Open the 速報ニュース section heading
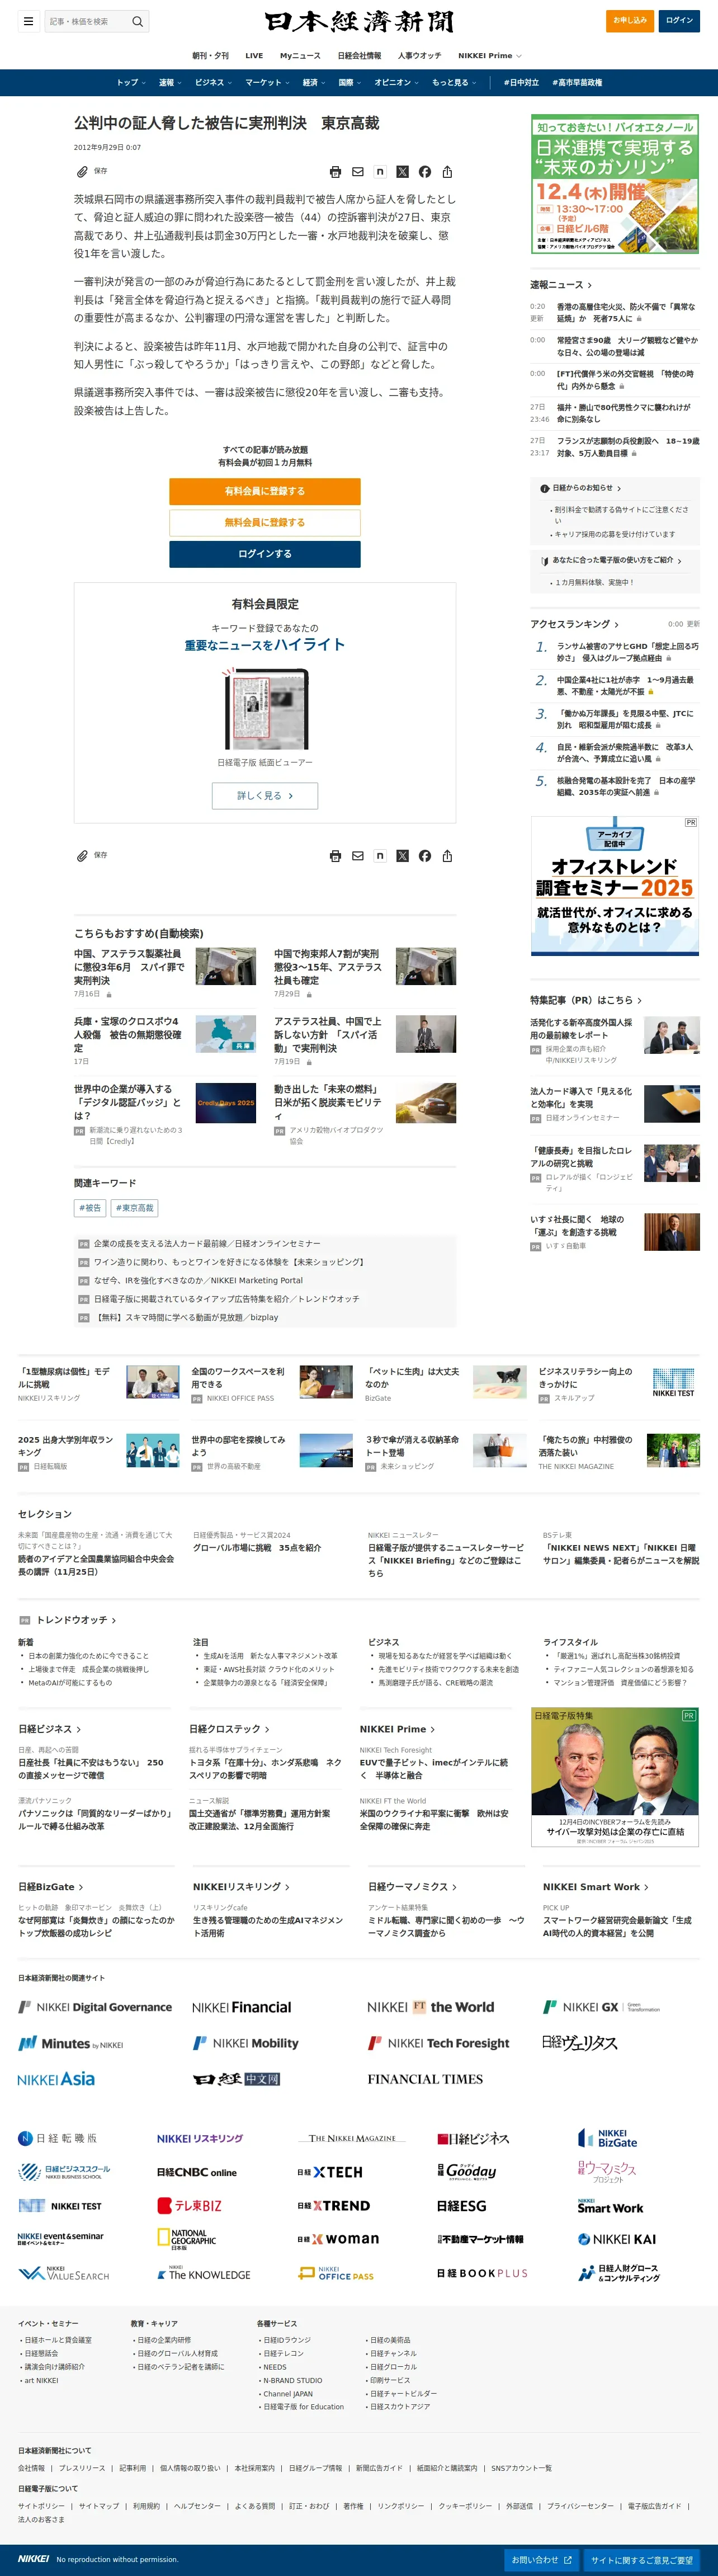This screenshot has width=718, height=2576. [561, 285]
